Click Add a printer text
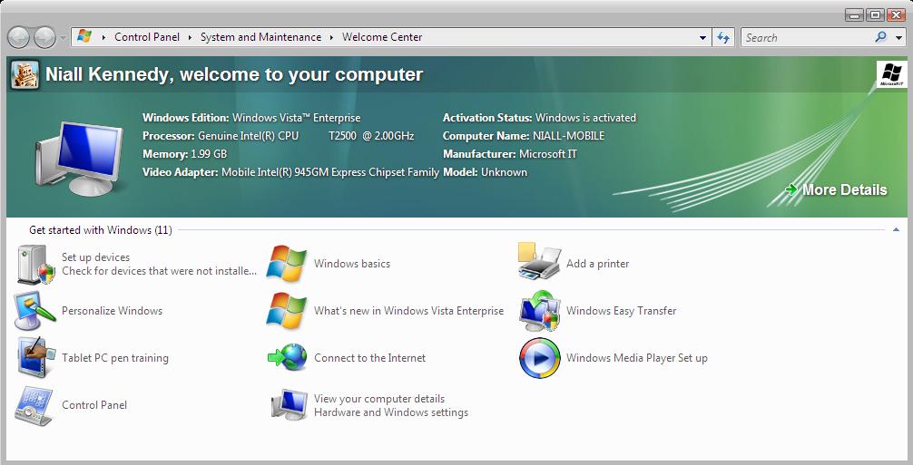 coord(597,264)
